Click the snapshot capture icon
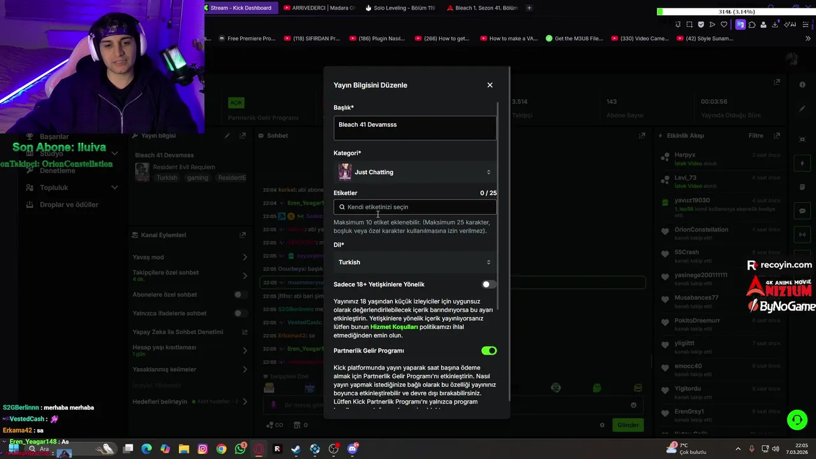816x459 pixels. pos(689,24)
